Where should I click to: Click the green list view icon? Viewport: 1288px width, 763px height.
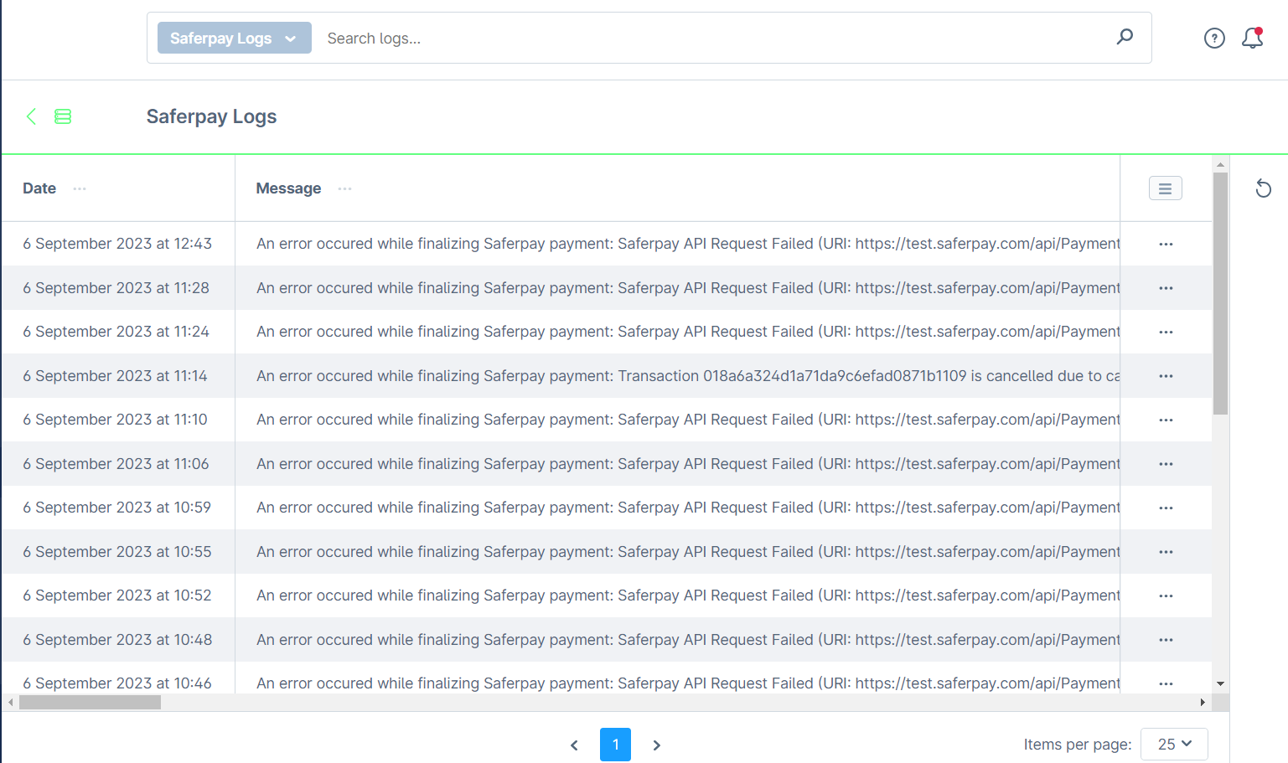(x=63, y=116)
